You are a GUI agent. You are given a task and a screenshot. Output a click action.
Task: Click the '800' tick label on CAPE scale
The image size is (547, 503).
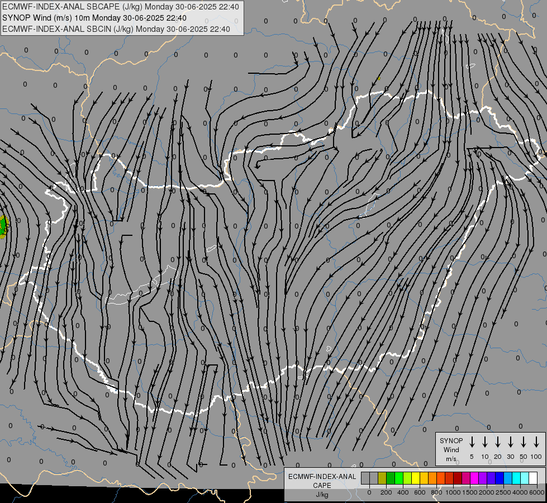click(x=436, y=492)
